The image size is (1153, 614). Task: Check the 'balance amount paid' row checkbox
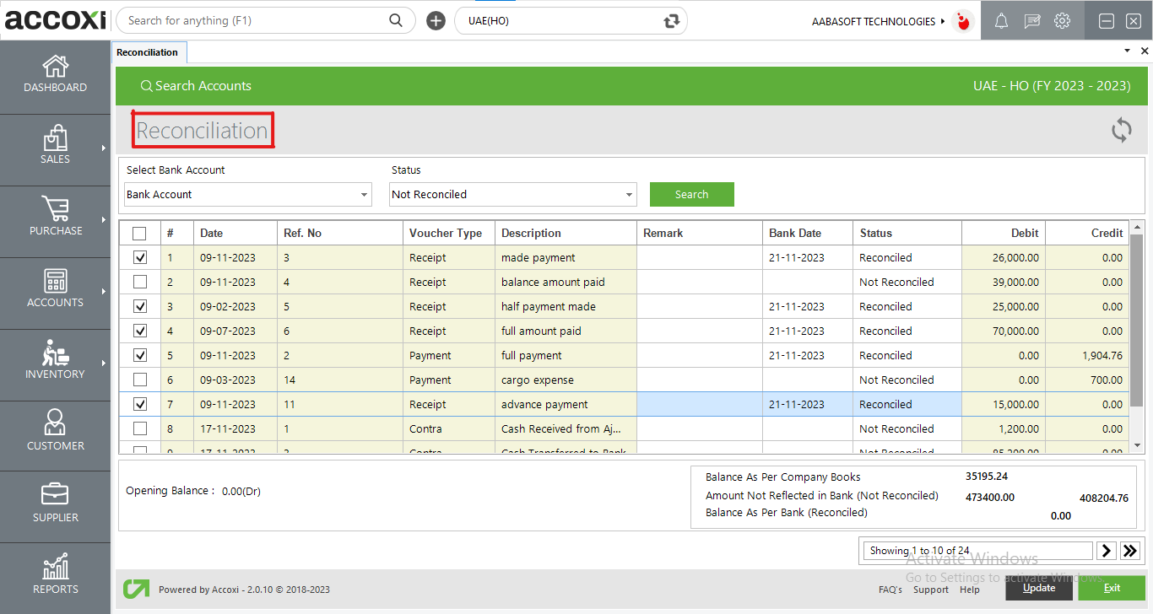pyautogui.click(x=139, y=282)
